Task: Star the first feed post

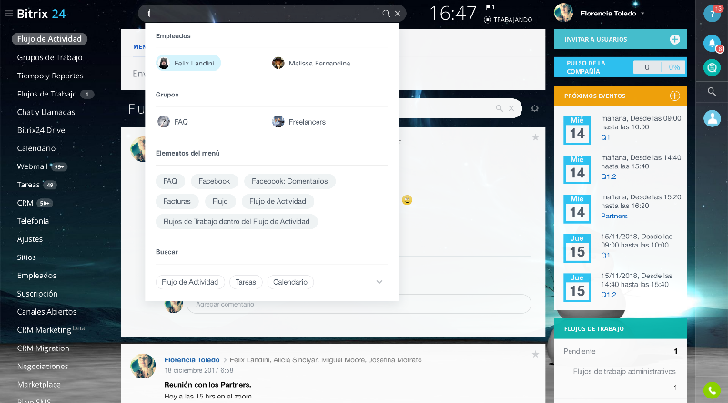Action: [535, 137]
